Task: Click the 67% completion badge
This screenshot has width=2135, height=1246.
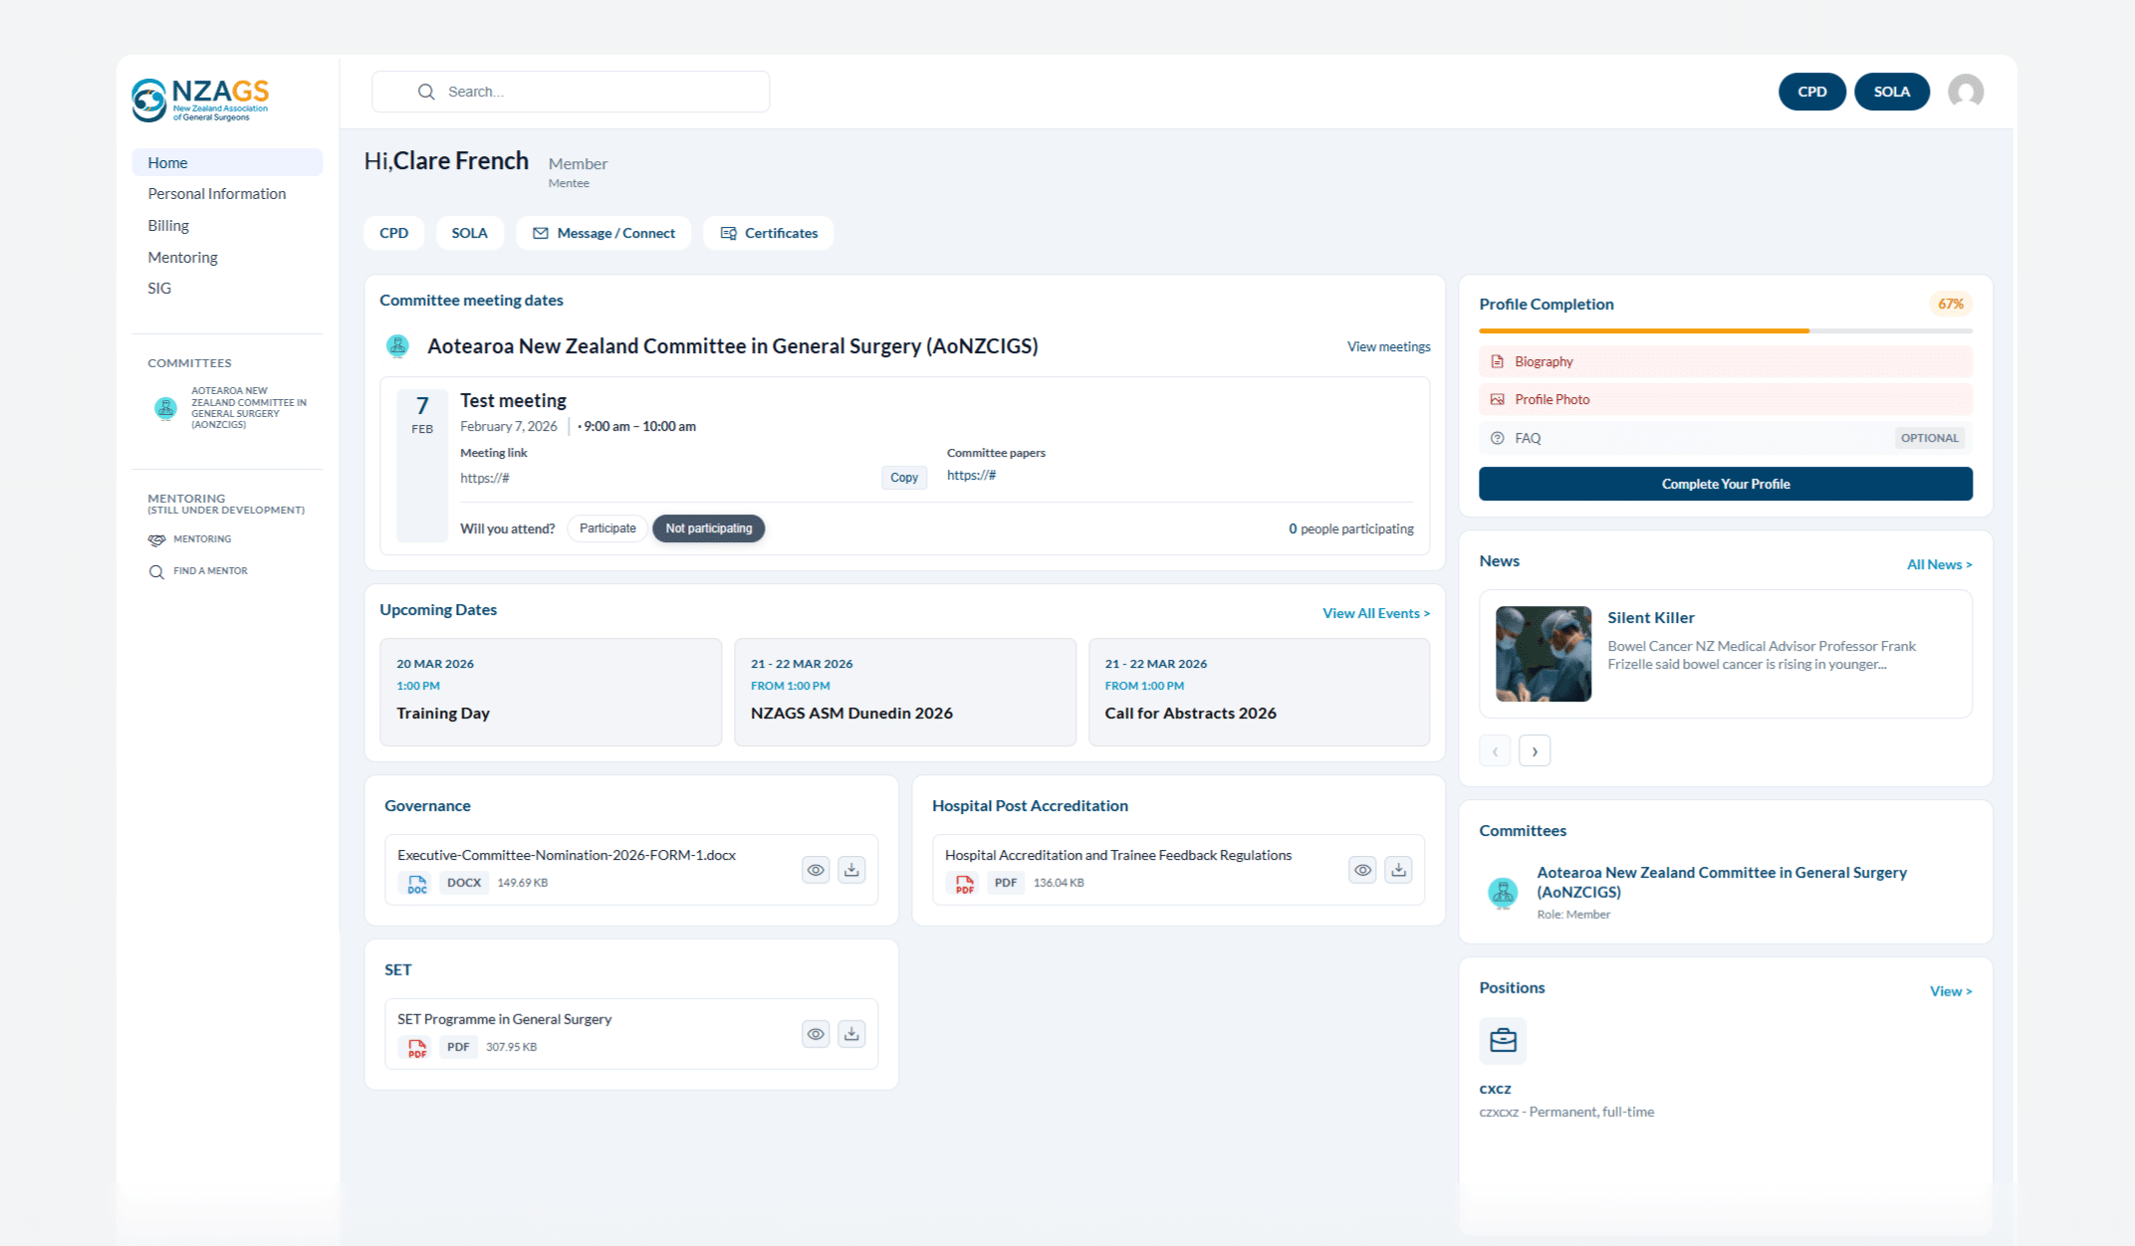Action: click(x=1951, y=305)
